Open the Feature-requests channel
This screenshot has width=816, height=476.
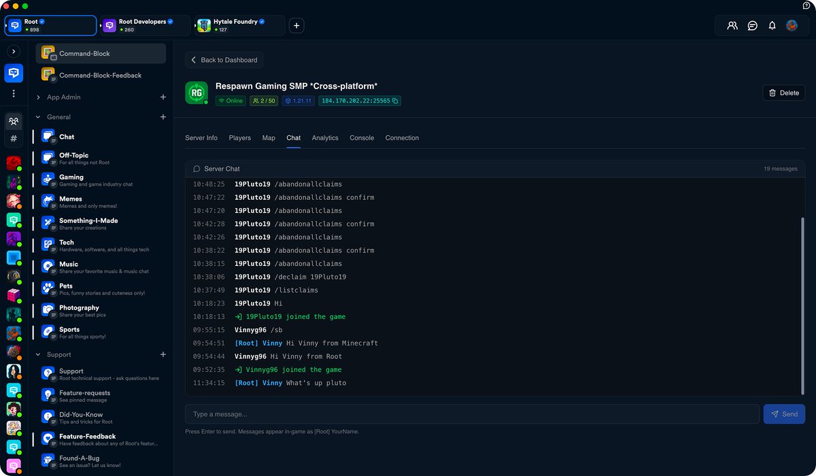(101, 396)
